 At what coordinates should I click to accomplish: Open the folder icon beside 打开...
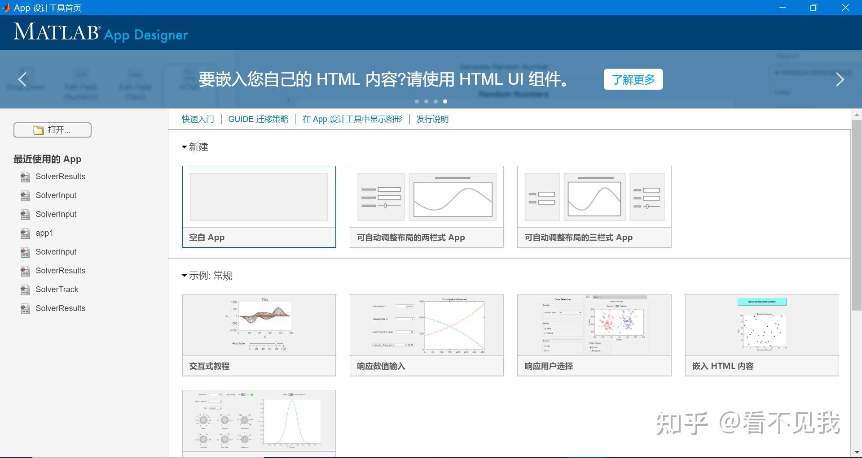(38, 130)
